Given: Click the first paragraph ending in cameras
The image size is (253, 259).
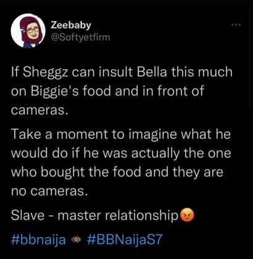Looking at the screenshot, I should tap(122, 91).
